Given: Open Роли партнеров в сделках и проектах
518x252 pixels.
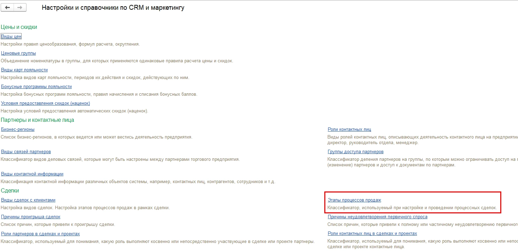Looking at the screenshot, I should 40,234.
